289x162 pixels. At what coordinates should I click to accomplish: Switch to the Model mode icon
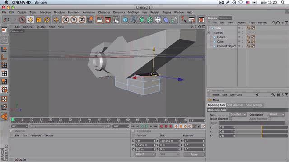click(x=4, y=49)
